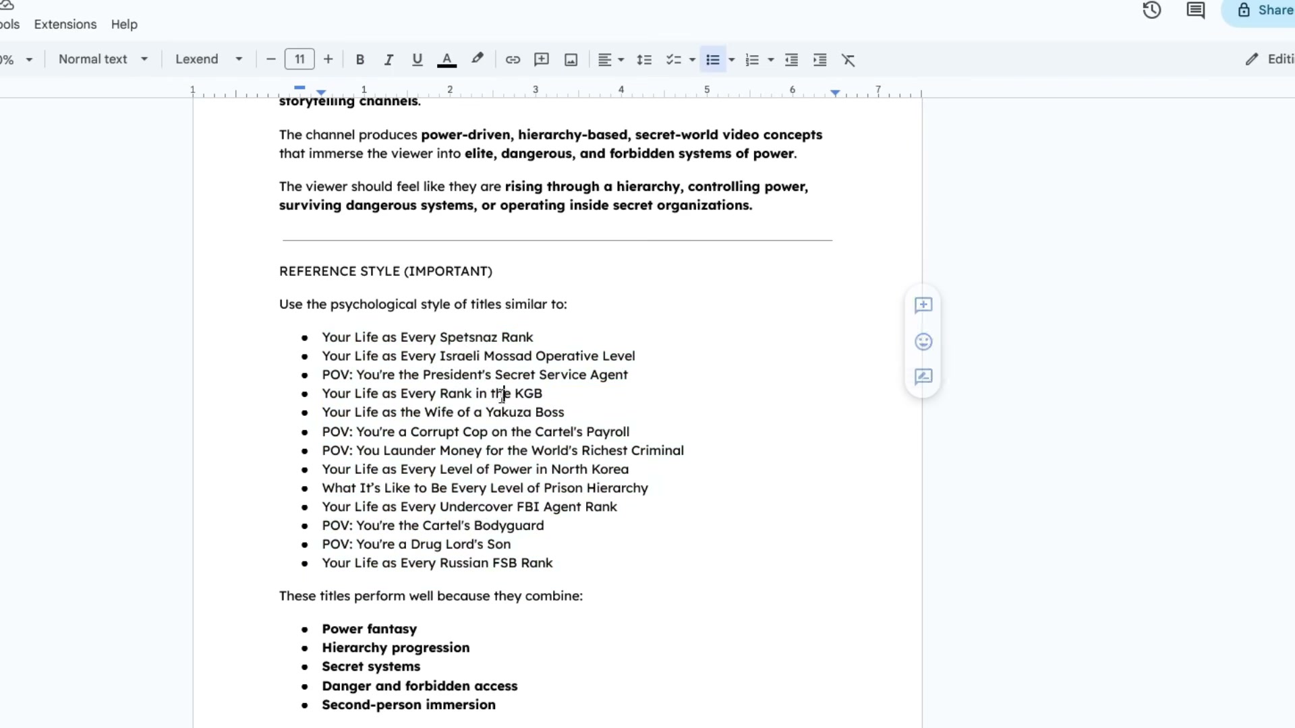The height and width of the screenshot is (728, 1295).
Task: Insert a link with the link icon
Action: point(513,59)
